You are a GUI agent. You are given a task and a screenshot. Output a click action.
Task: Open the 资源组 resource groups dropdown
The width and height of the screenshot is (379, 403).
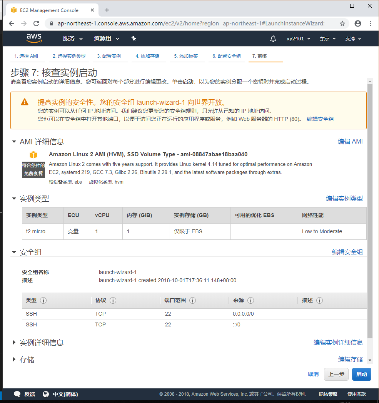[x=106, y=38]
